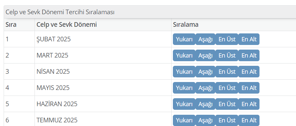The width and height of the screenshot is (296, 126).
Task: Click Yukarı in the ŞUBAT 2025 row
Action: click(184, 39)
